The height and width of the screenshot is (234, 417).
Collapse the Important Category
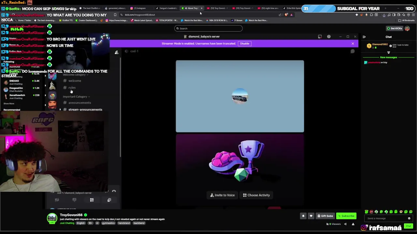[x=76, y=97]
